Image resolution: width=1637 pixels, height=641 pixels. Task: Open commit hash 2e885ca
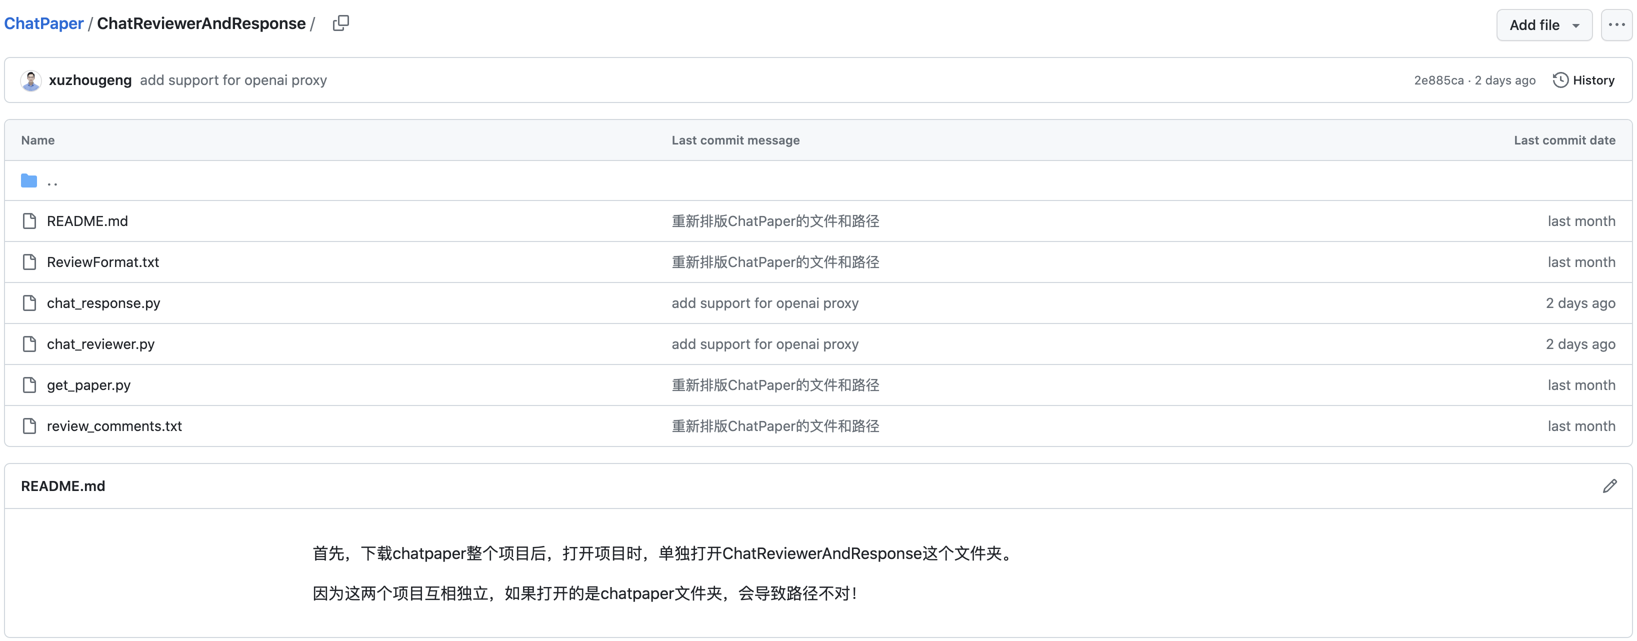click(1438, 80)
